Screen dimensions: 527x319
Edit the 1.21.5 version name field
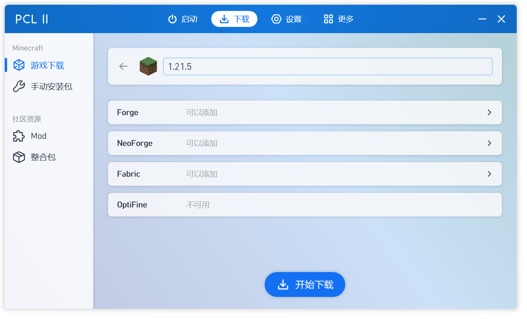point(328,66)
